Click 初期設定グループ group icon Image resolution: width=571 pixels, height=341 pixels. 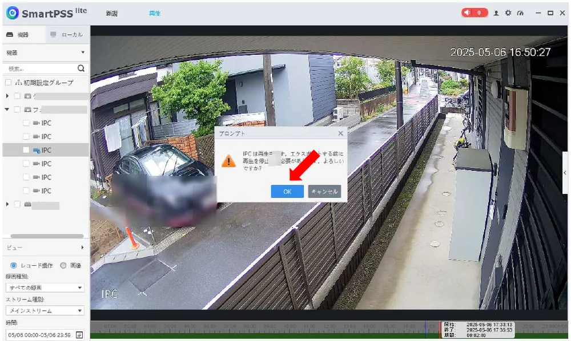point(18,83)
